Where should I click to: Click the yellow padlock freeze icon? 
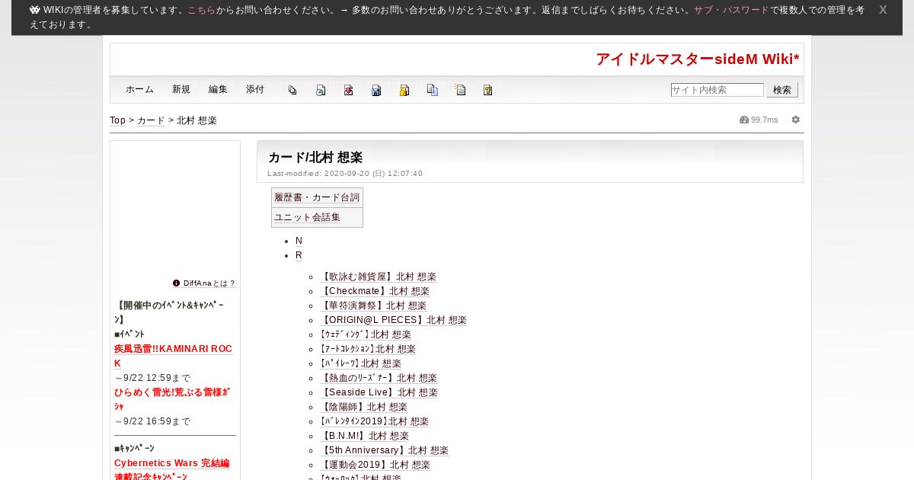click(x=404, y=90)
